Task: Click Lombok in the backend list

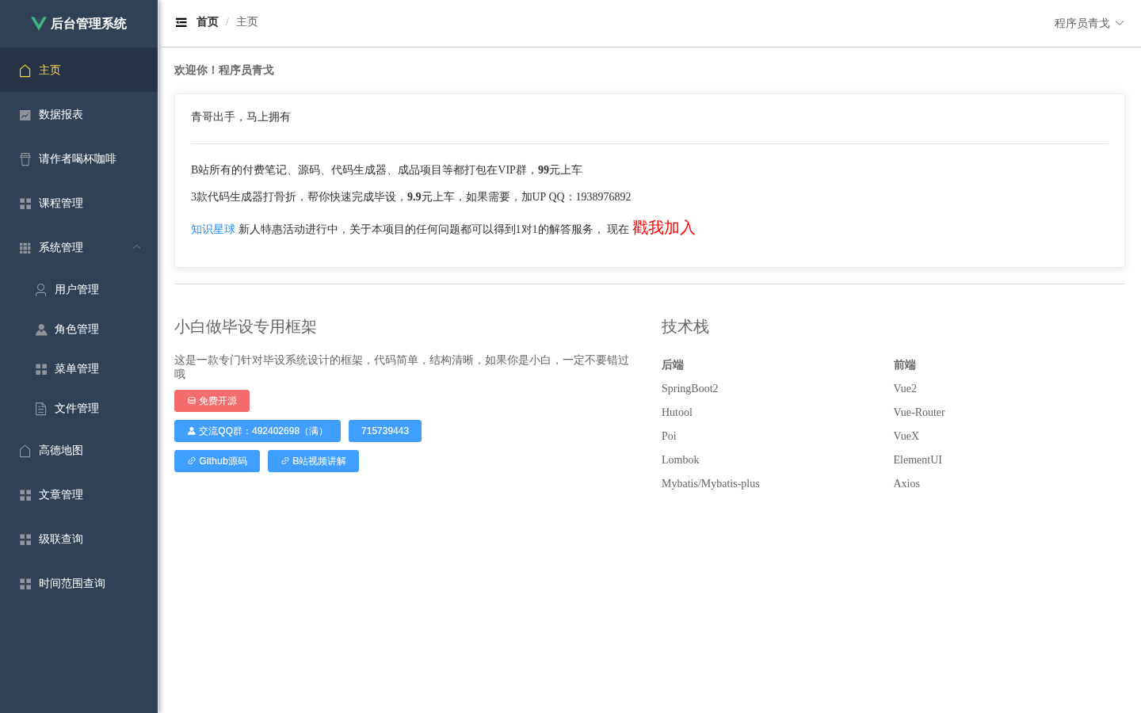Action: pos(681,459)
